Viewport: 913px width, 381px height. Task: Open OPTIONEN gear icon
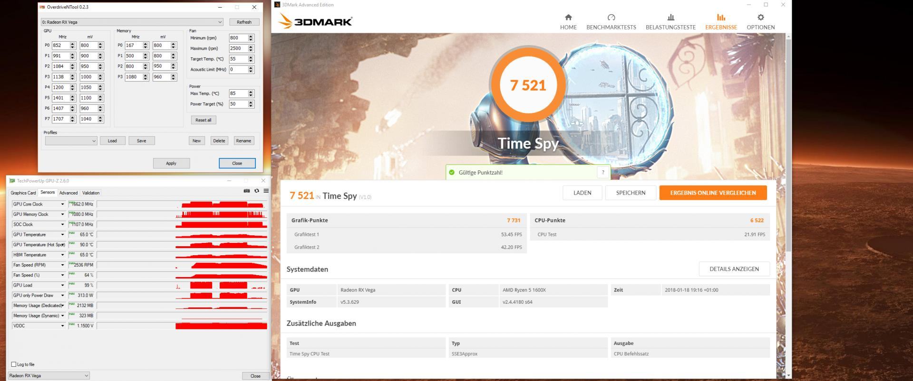pyautogui.click(x=760, y=17)
